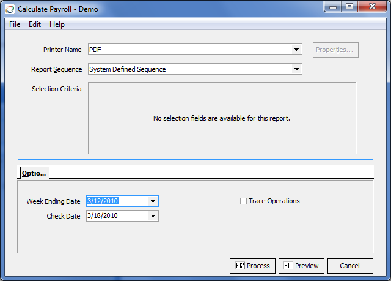
Task: Click the Calculate Payroll app icon in title bar
Action: coord(9,9)
